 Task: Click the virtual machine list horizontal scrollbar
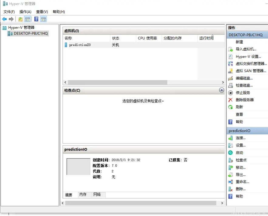(x=117, y=83)
